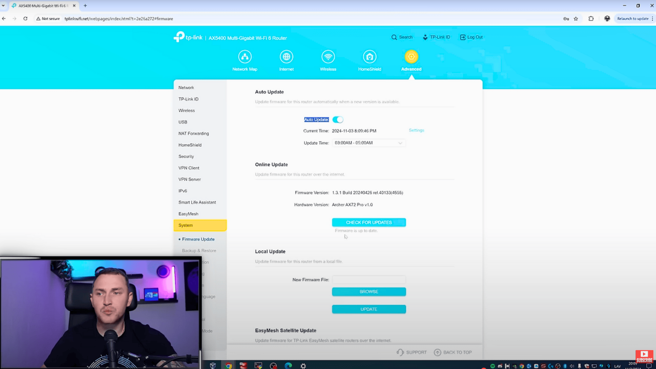
Task: Open the tab search dropdown arrow
Action: (x=3, y=5)
